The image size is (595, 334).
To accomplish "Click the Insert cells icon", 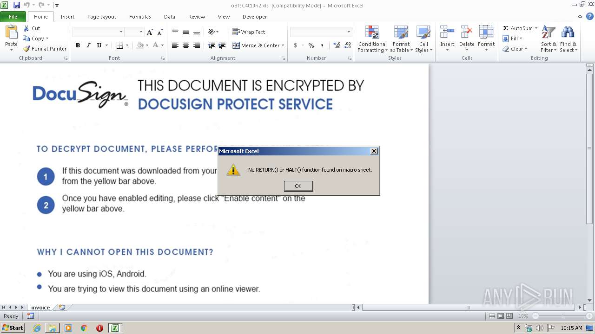I will 447,32.
